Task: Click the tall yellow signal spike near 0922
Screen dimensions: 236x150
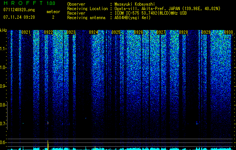Action: click(x=48, y=145)
